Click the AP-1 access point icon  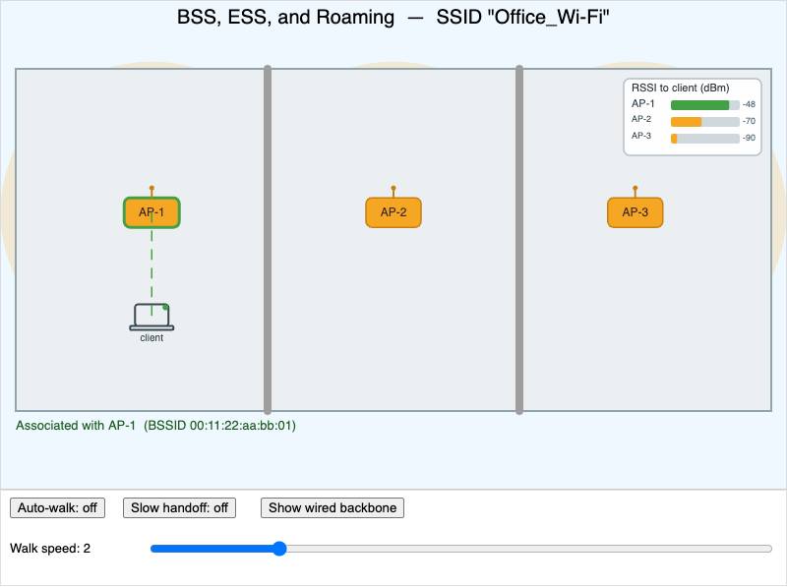(151, 212)
